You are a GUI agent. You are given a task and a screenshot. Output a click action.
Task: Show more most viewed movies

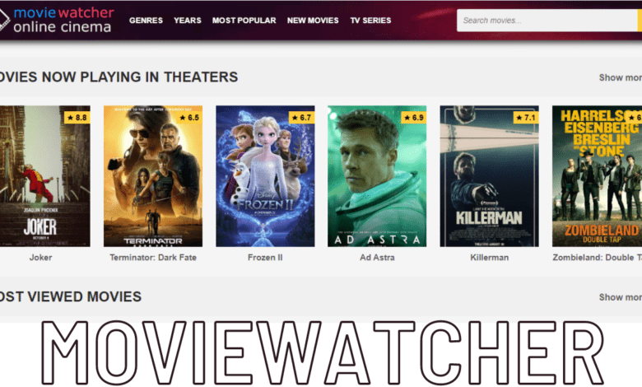[x=621, y=297]
